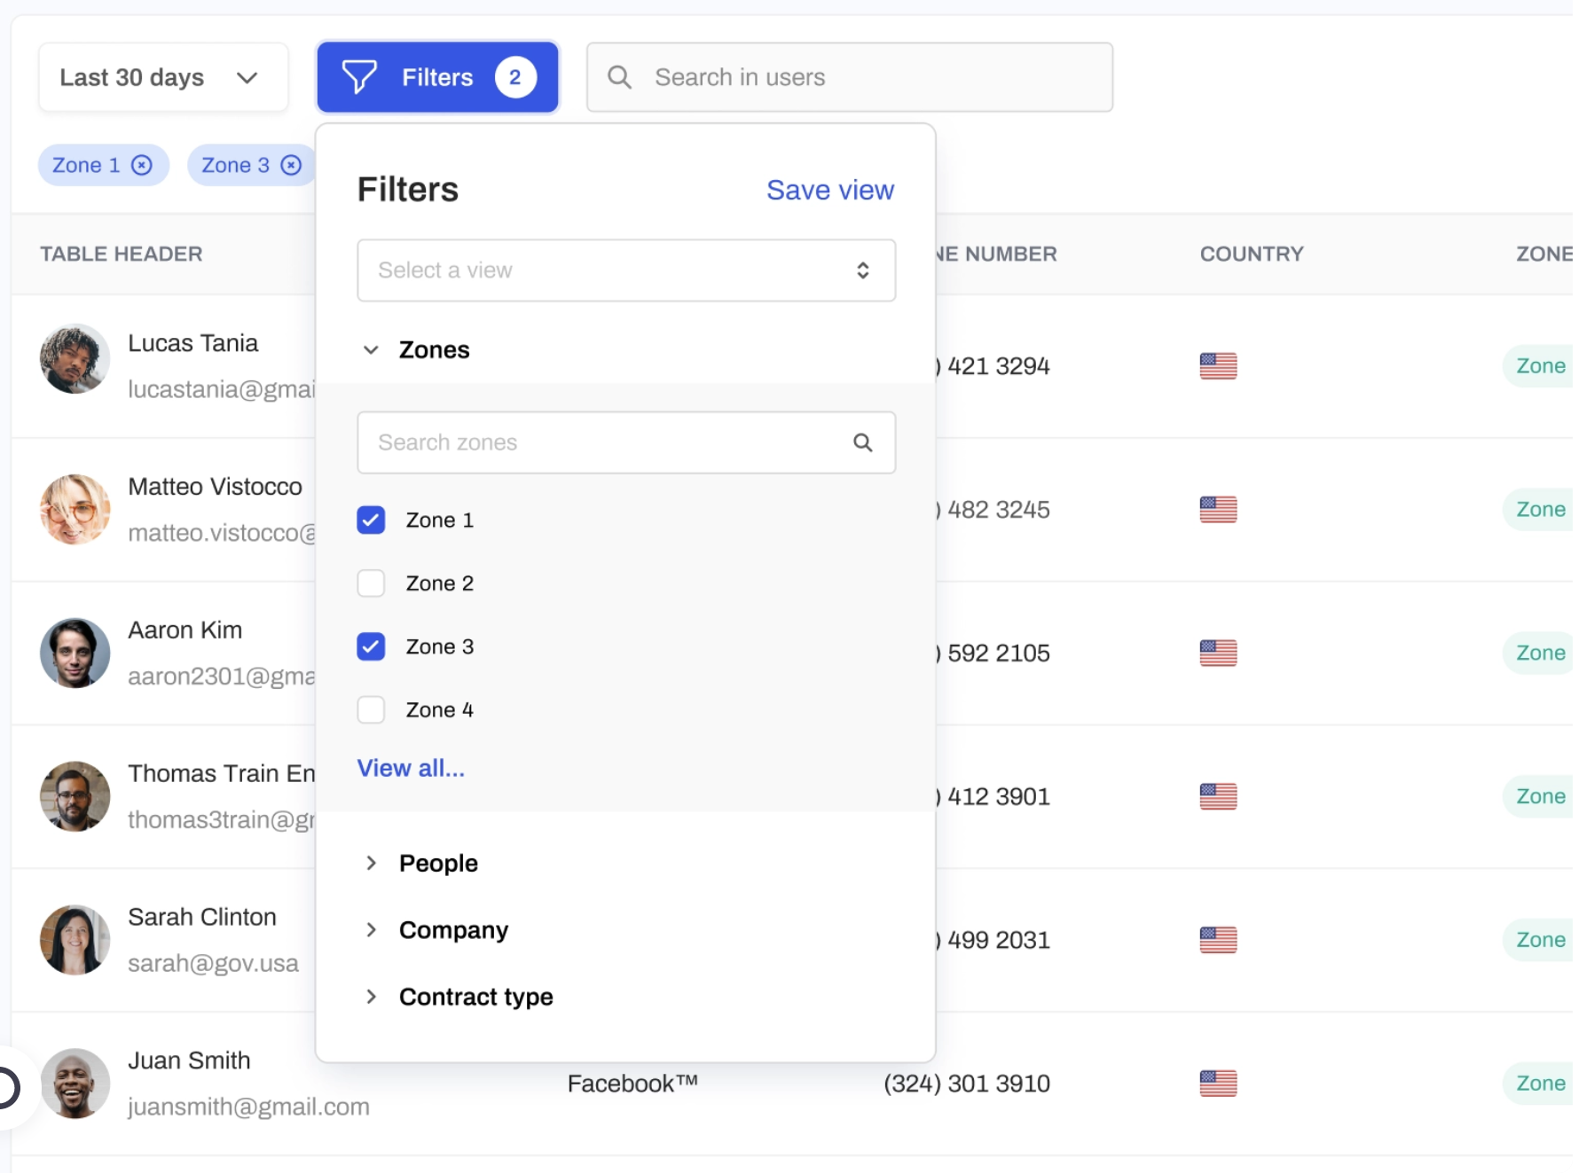Viewport: 1586px width, 1174px height.
Task: Open the Last 30 days dropdown
Action: 163,77
